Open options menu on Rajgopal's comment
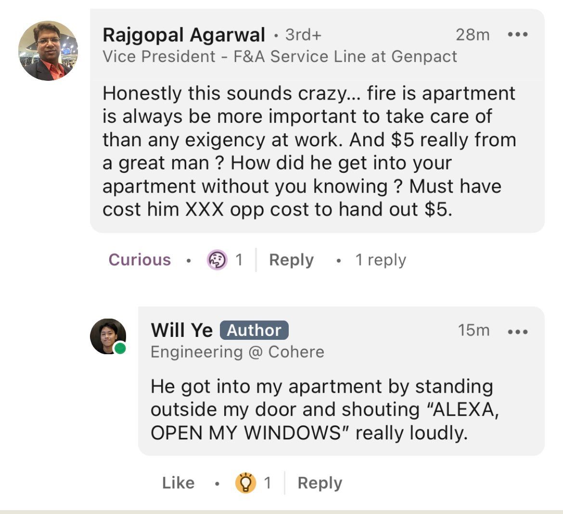The height and width of the screenshot is (514, 563). click(518, 35)
